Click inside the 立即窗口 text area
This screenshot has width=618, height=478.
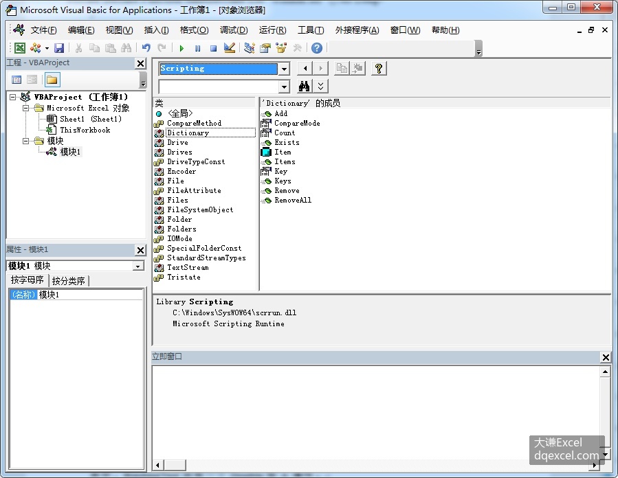tap(375, 411)
